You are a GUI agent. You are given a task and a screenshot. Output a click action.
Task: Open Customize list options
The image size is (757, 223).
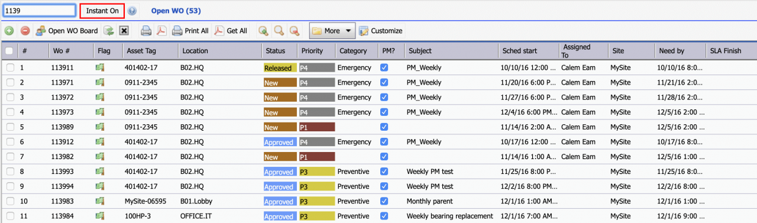pos(380,31)
